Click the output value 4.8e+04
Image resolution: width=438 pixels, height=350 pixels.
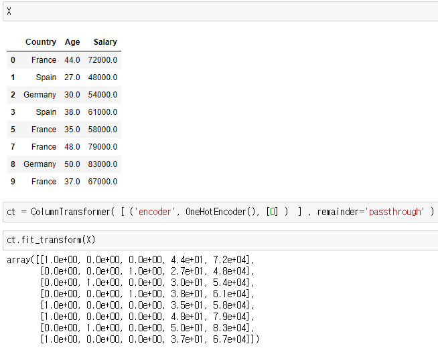[x=229, y=271]
